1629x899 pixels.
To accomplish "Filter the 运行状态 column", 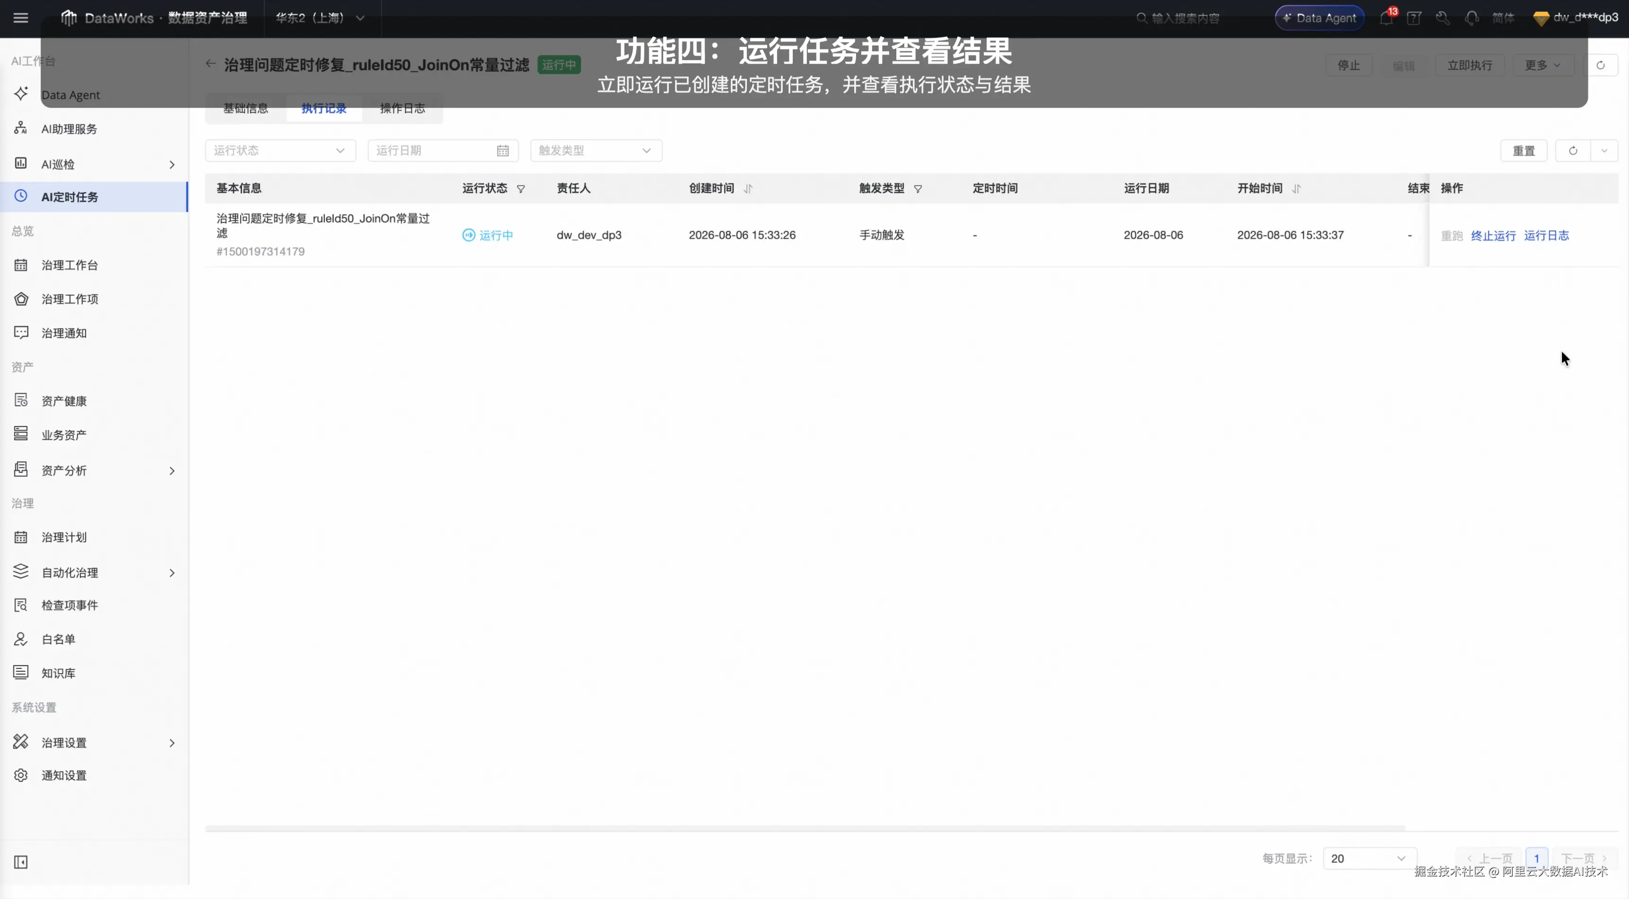I will 521,189.
